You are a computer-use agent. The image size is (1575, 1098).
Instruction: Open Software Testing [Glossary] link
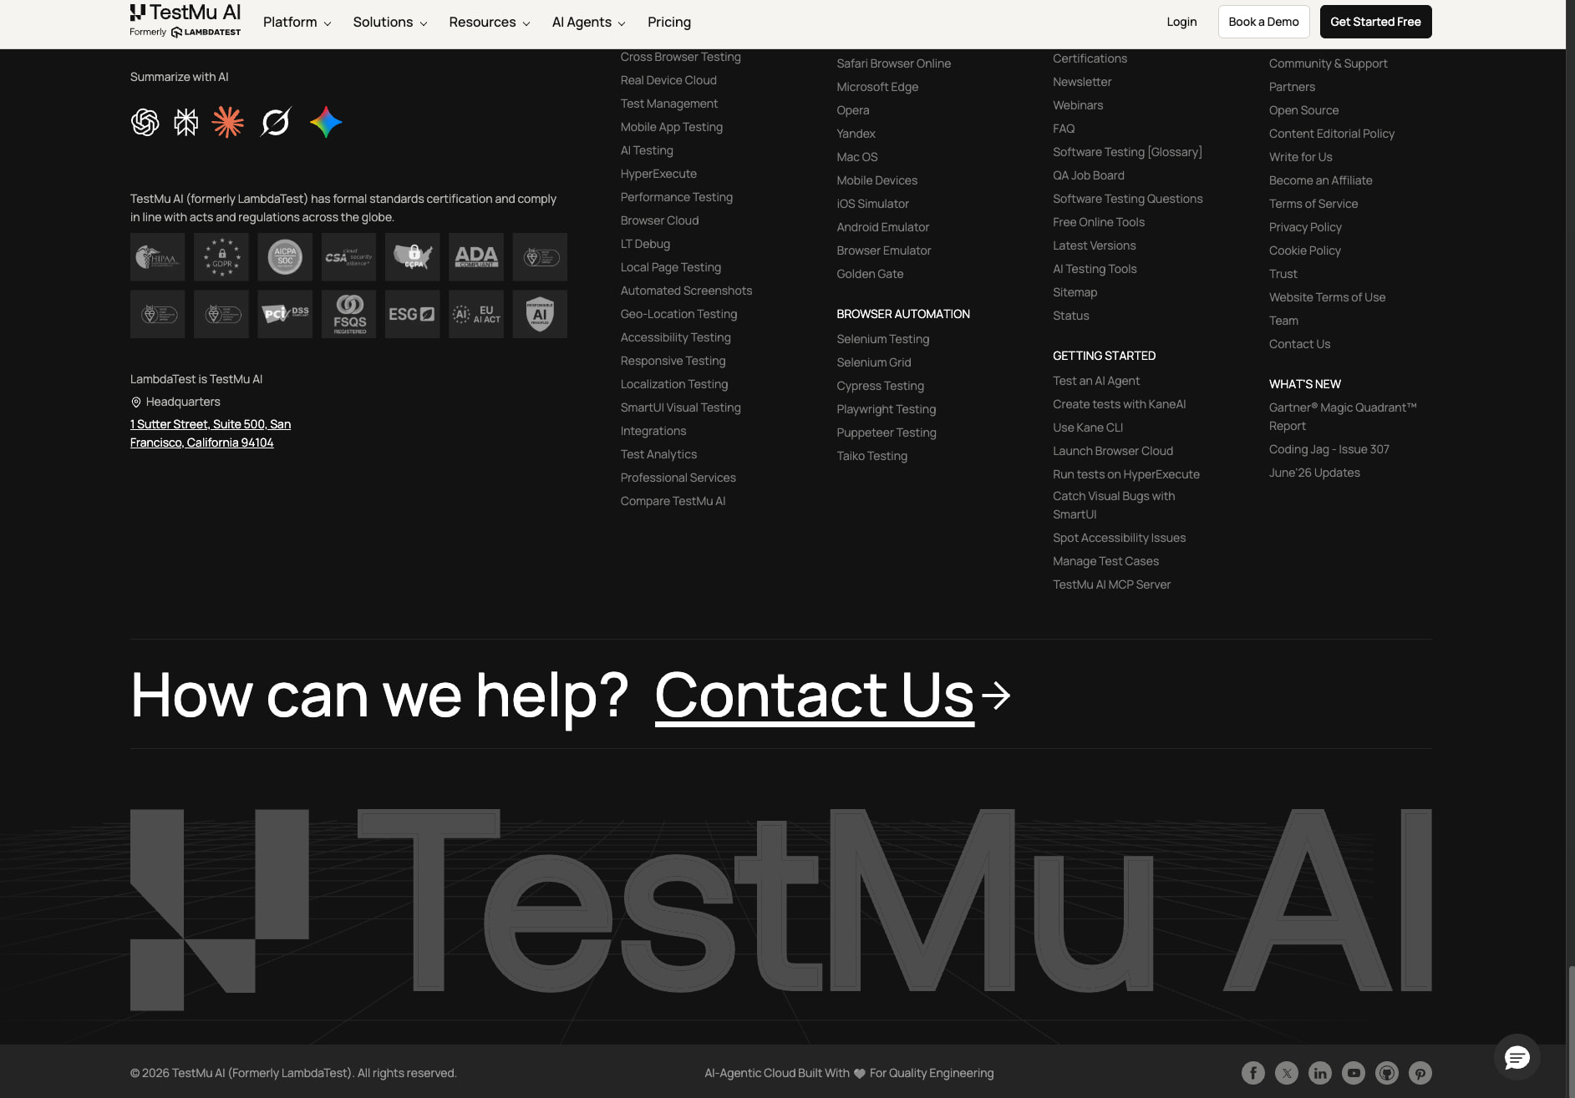click(1127, 152)
